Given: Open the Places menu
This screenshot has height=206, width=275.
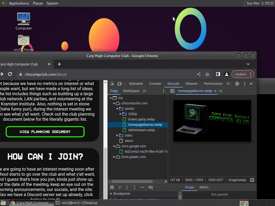Looking at the screenshot, I should 38,3.
